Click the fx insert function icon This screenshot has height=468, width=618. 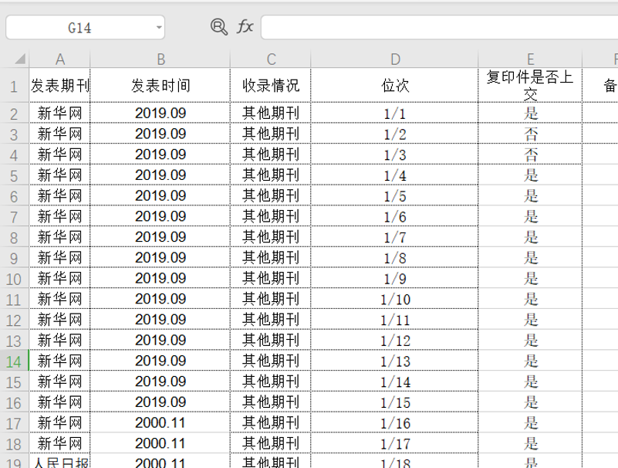pos(245,27)
